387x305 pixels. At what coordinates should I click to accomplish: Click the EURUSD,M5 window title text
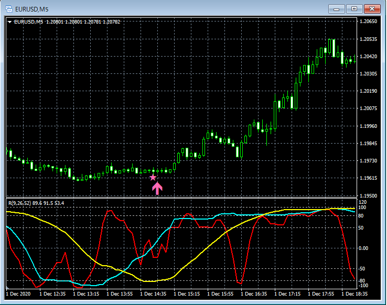[x=32, y=8]
